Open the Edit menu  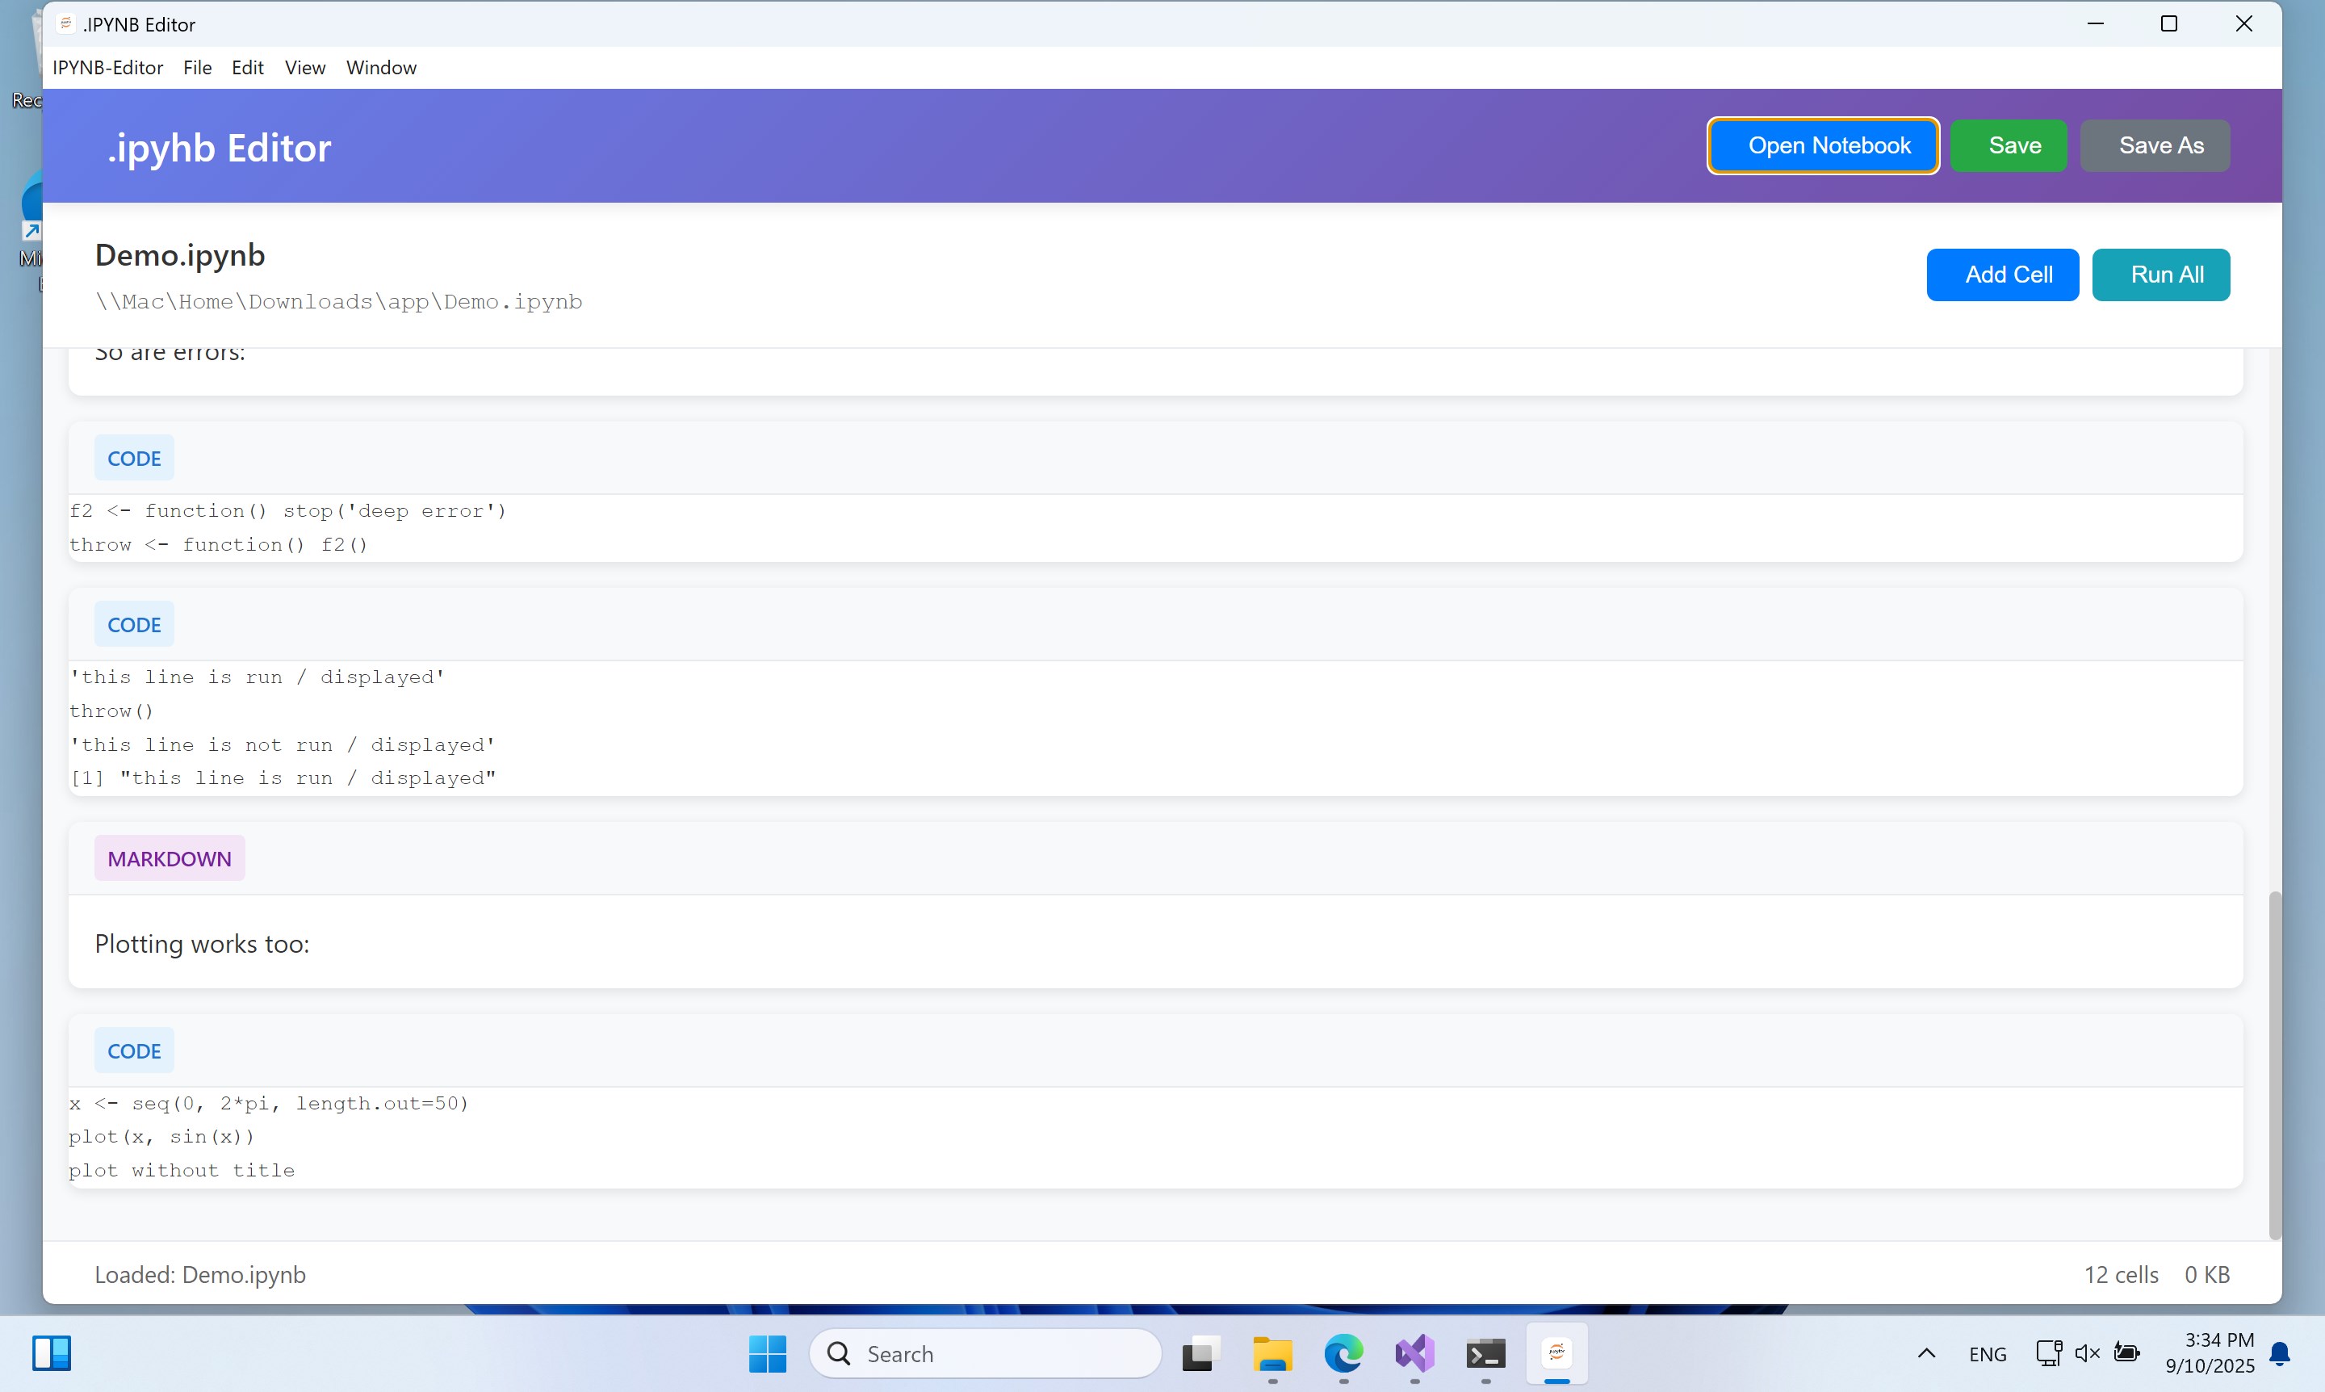click(x=248, y=68)
